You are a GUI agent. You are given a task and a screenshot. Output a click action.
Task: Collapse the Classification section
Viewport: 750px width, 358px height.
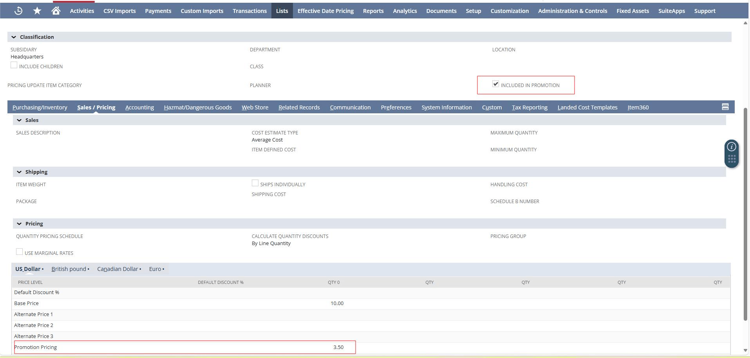14,37
